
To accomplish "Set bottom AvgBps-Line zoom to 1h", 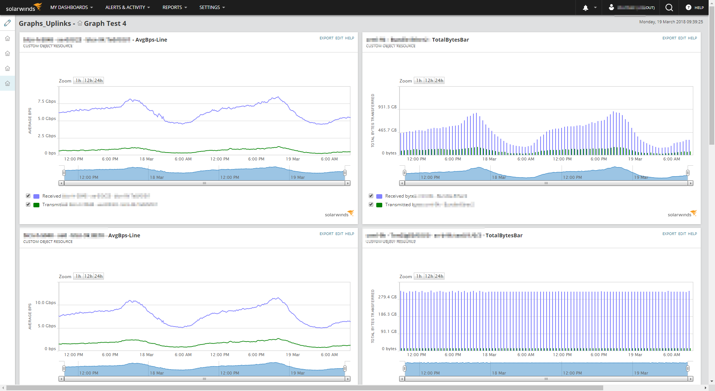I will tap(78, 276).
